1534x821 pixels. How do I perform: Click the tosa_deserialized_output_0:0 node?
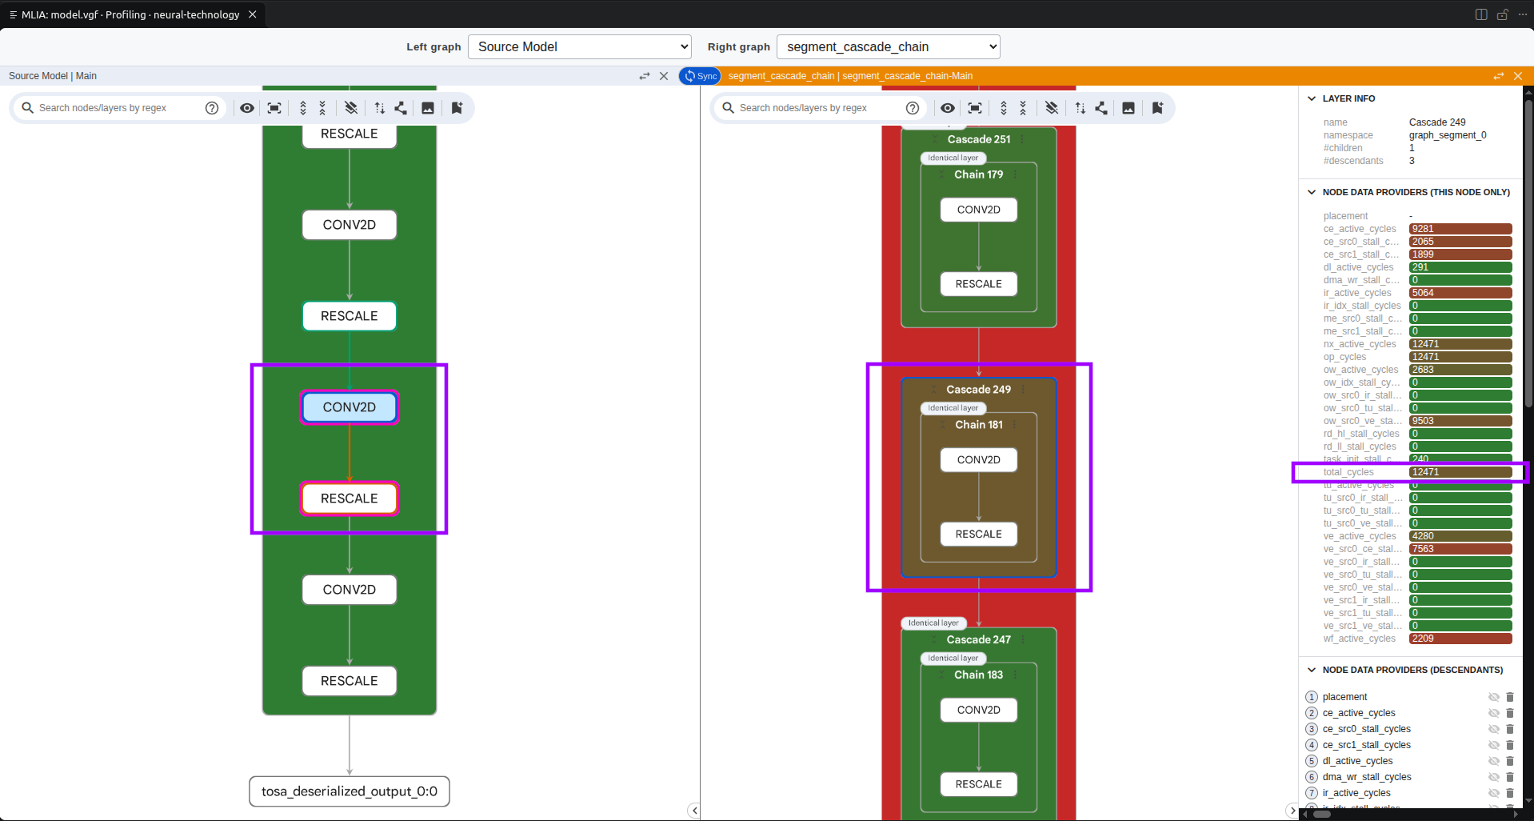click(x=350, y=791)
